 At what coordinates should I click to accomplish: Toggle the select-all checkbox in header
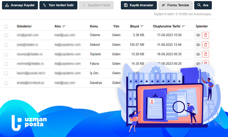(6, 26)
